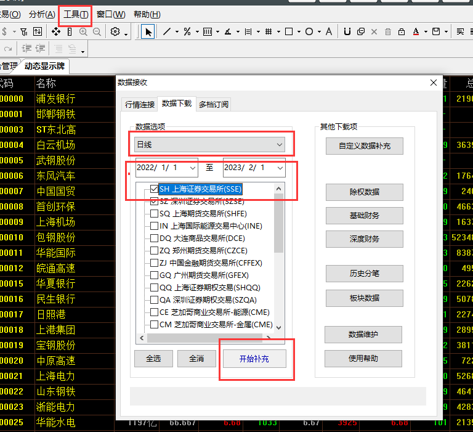Click the horizontal level lines tool
473x432 pixels.
point(248,31)
